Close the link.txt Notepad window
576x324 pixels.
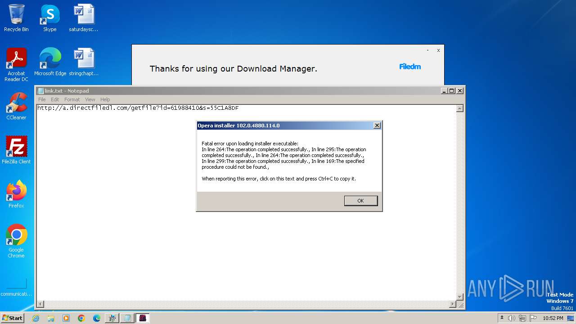459,90
